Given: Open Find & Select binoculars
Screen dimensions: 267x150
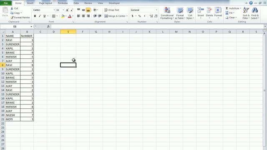Looking at the screenshot, I should (x=255, y=13).
